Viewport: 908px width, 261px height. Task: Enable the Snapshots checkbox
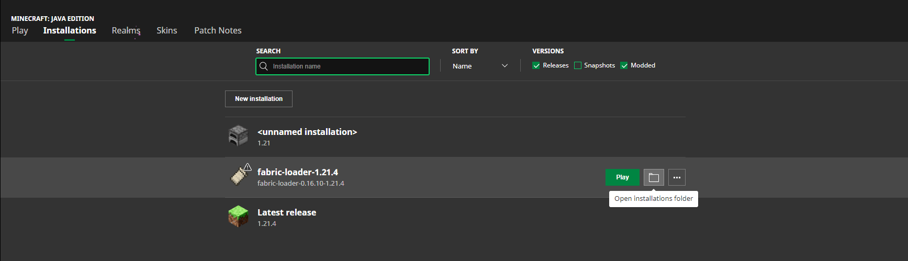[578, 65]
